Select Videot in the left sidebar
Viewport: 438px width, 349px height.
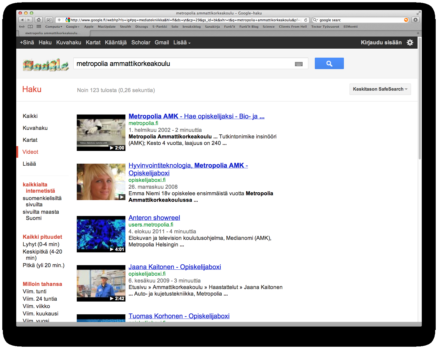(x=30, y=152)
